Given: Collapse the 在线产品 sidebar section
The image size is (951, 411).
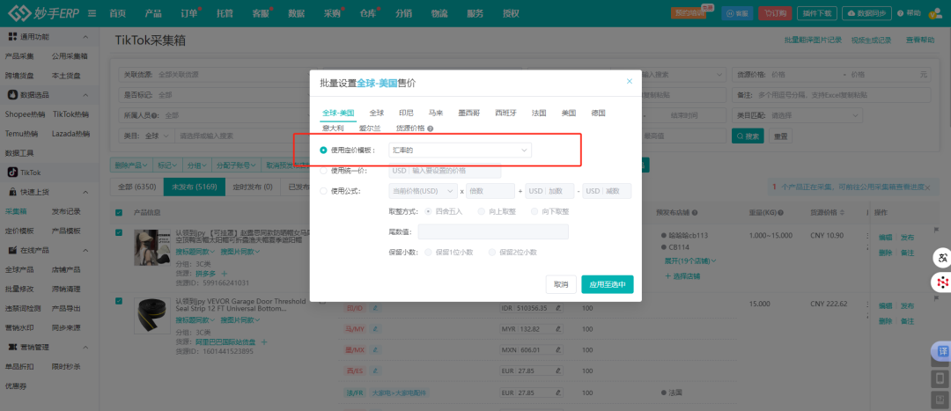Looking at the screenshot, I should point(85,250).
